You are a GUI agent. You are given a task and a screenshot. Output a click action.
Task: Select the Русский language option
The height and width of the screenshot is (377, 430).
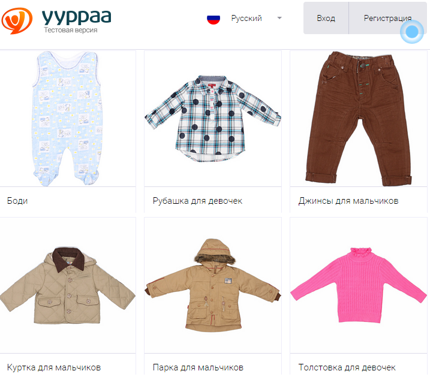[246, 19]
